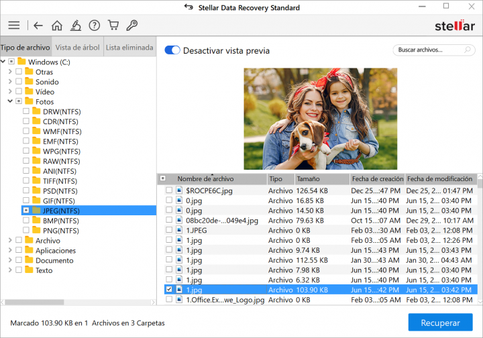Click the back arrow icon

click(38, 25)
